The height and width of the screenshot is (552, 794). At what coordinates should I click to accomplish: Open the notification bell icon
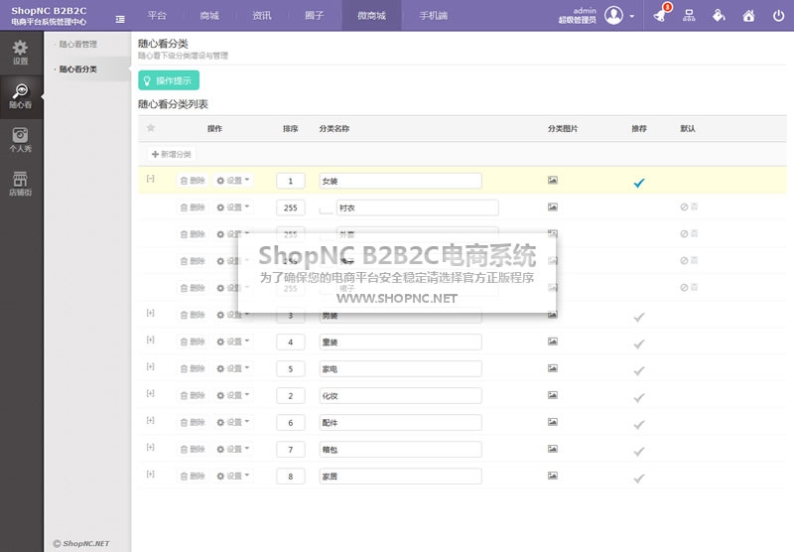pos(660,16)
